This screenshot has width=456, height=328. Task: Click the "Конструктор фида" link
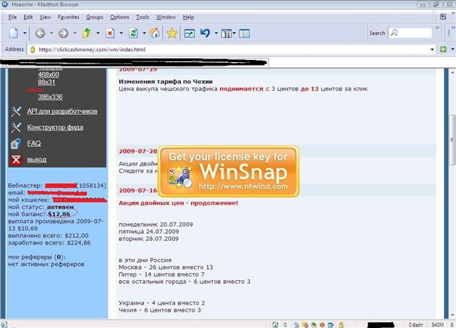tap(55, 128)
